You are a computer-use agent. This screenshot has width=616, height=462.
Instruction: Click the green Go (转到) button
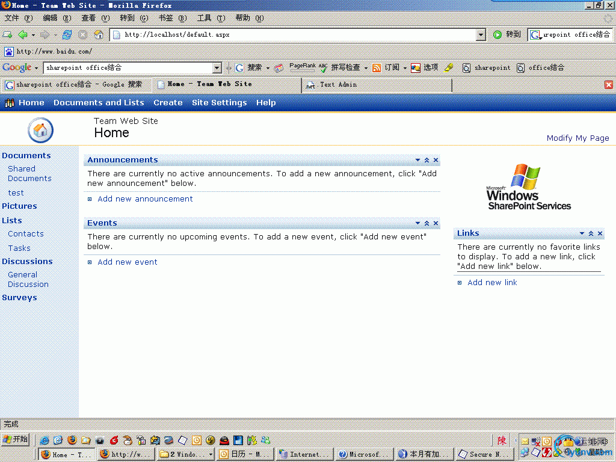coord(507,34)
